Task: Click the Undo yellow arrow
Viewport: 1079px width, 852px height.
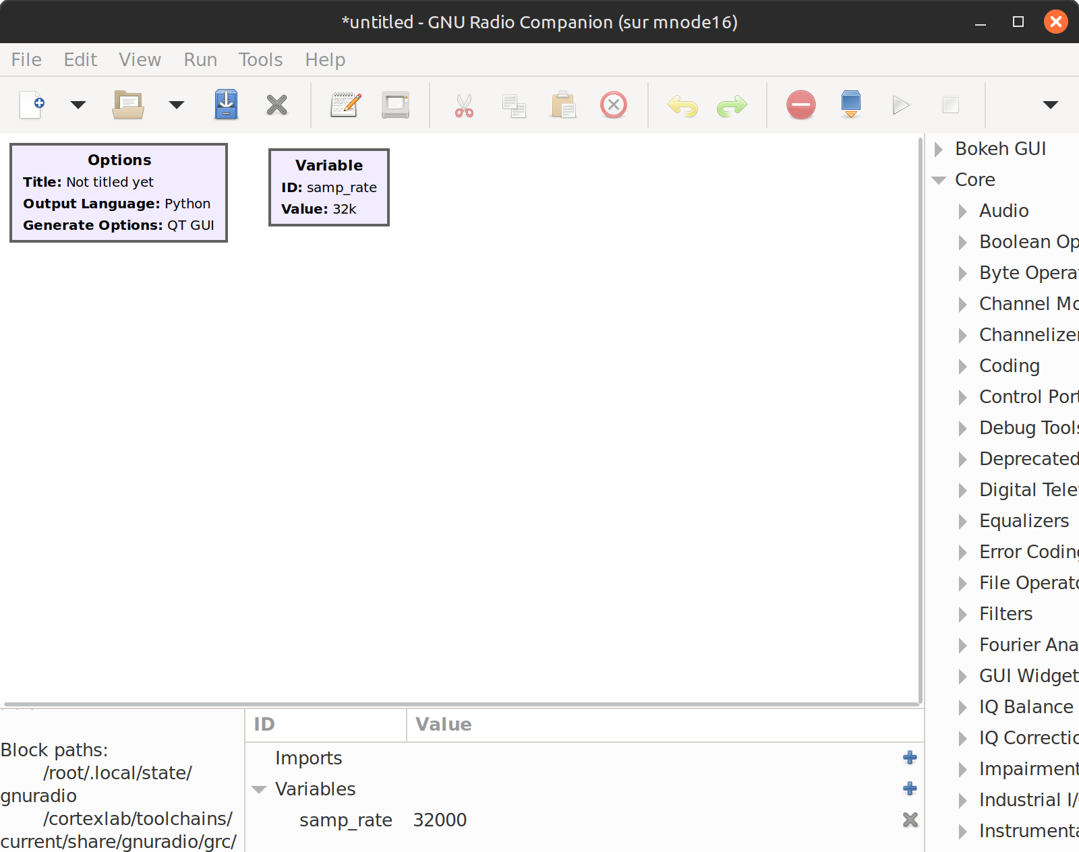Action: point(682,106)
